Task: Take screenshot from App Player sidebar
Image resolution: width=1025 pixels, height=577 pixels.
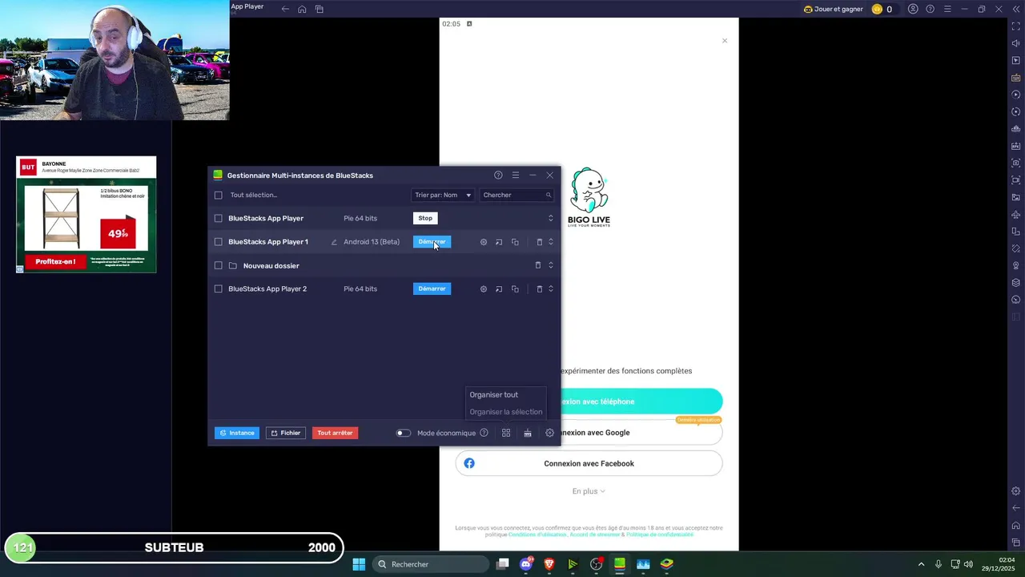Action: (1016, 163)
